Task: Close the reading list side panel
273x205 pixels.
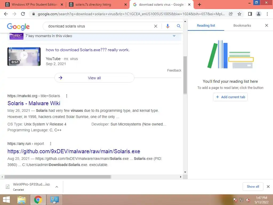Action: (x=267, y=25)
